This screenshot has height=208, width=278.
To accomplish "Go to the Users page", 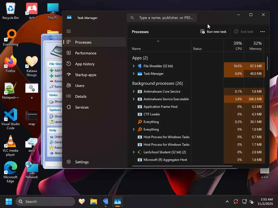I will point(95,86).
